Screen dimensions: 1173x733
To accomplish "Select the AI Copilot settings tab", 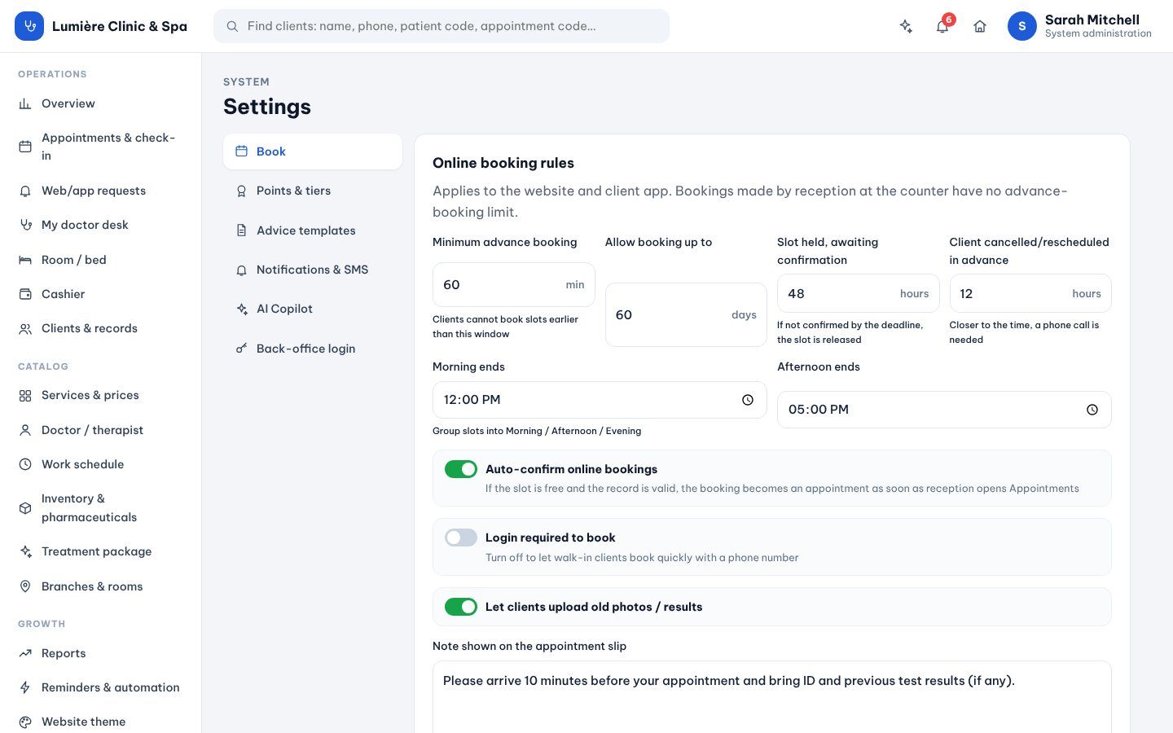I will [313, 309].
